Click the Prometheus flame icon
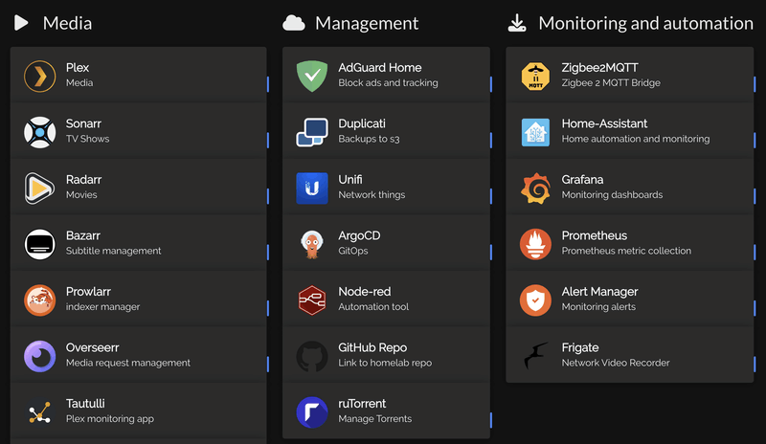Viewport: 766px width, 444px height. (535, 244)
